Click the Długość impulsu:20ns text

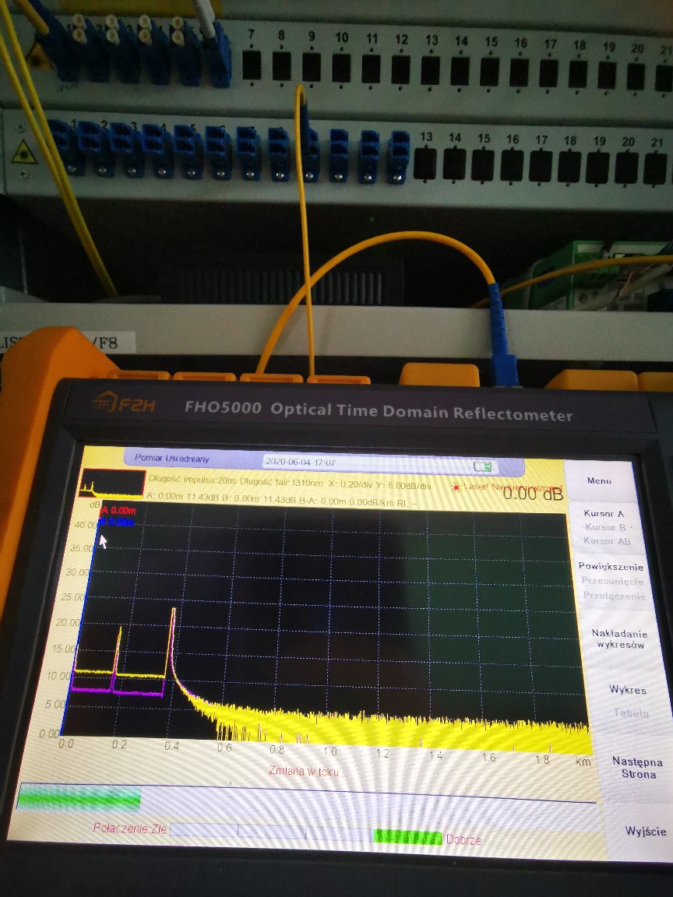pyautogui.click(x=192, y=480)
